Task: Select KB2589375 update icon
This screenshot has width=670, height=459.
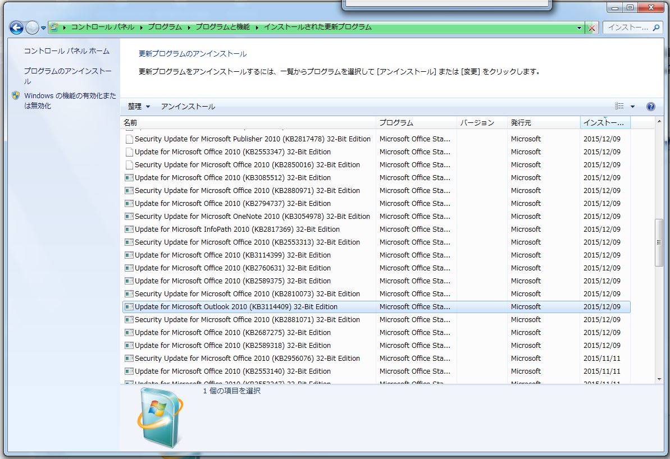Action: tap(129, 281)
